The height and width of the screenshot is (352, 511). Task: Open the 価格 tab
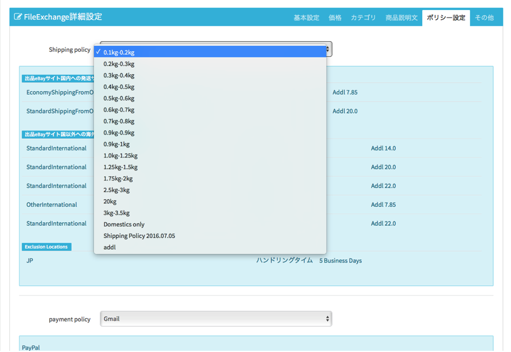coord(335,18)
